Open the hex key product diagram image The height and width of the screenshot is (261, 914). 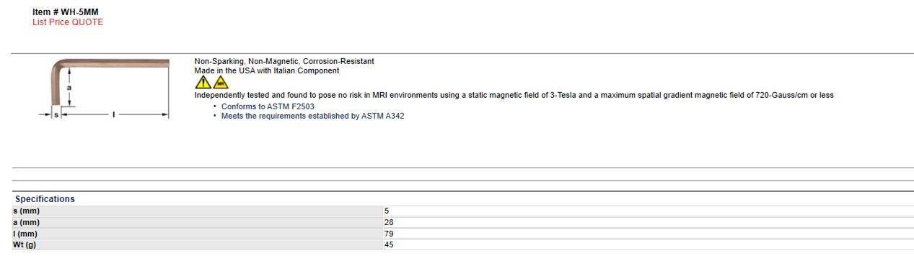(x=105, y=89)
